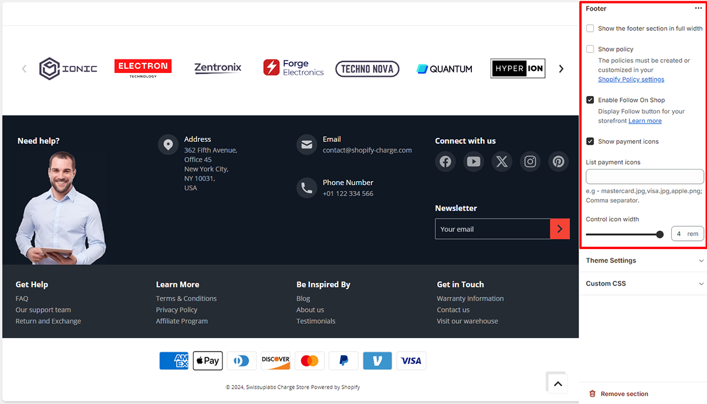Click 'Remove section' at the bottom
The height and width of the screenshot is (404, 707).
(624, 393)
